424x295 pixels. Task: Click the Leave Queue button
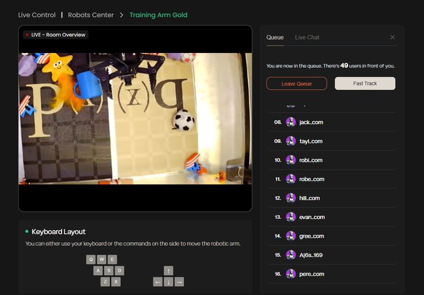297,84
